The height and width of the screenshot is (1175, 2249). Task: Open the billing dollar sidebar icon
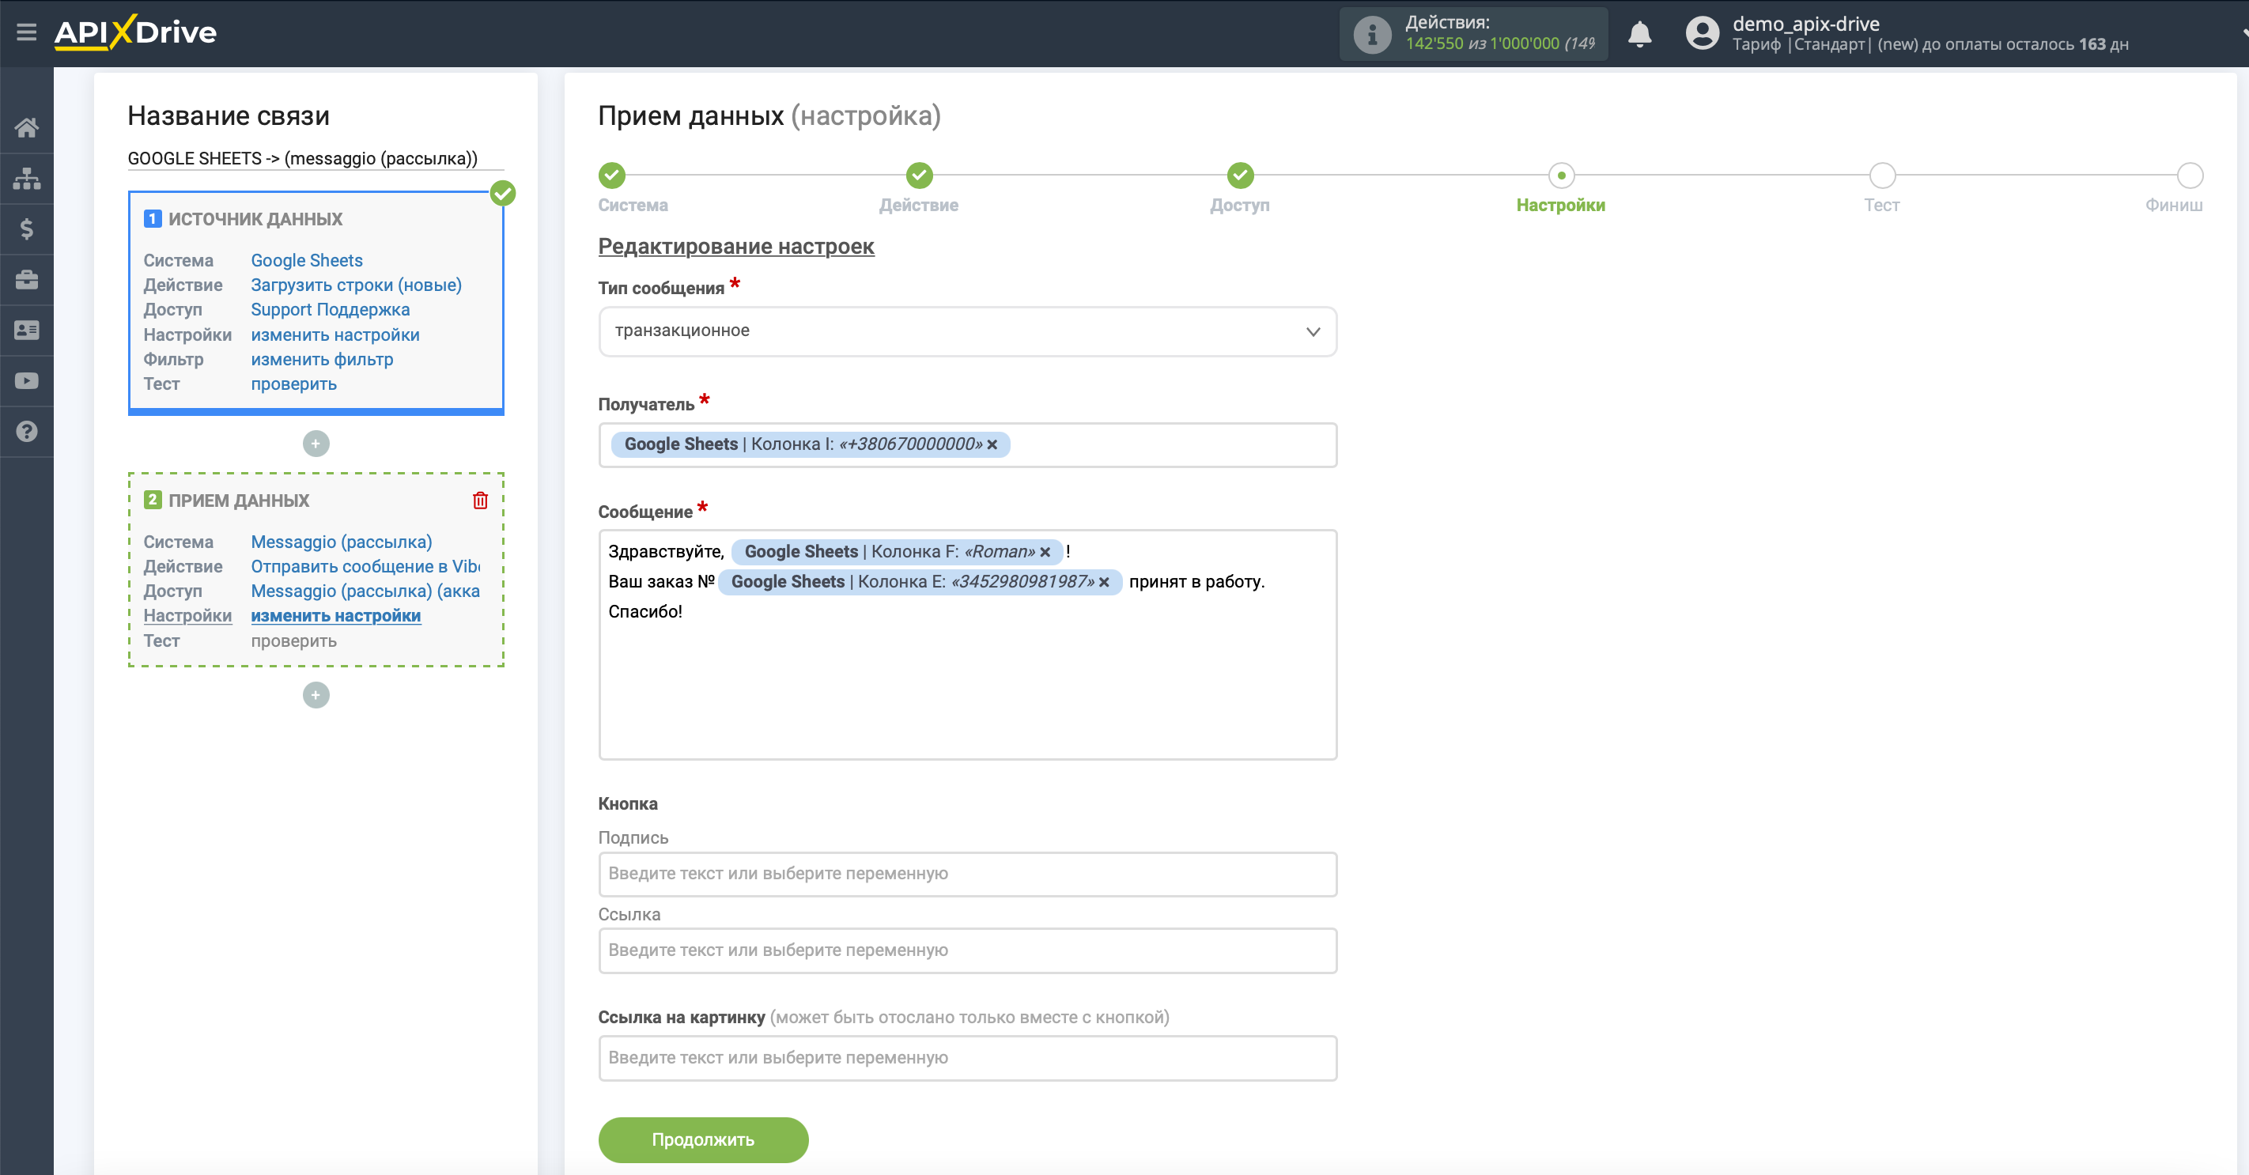26,229
